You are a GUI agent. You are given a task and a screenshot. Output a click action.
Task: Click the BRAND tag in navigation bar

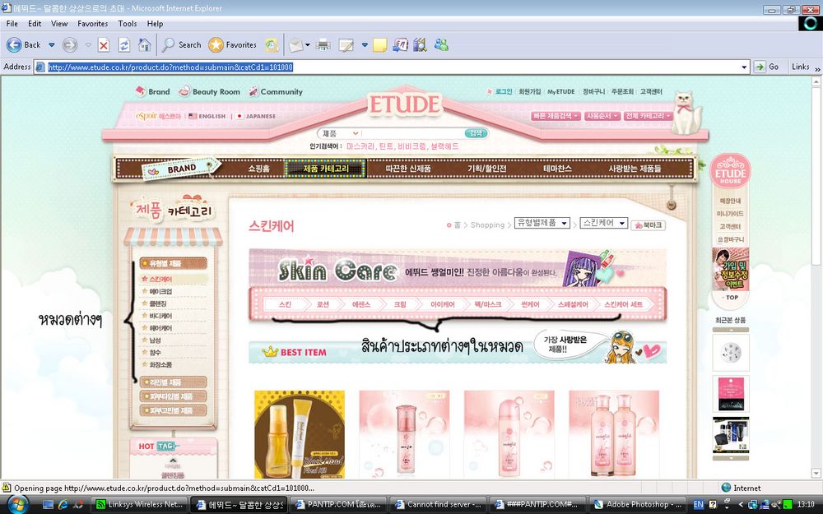(181, 169)
